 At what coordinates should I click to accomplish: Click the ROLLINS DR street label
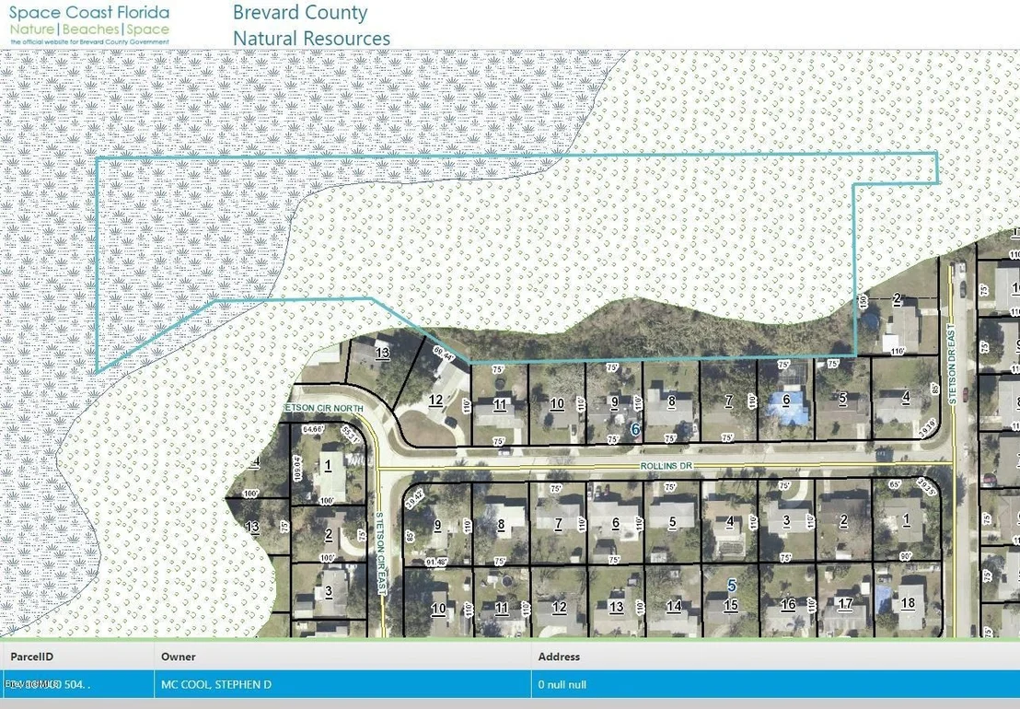[x=666, y=466]
